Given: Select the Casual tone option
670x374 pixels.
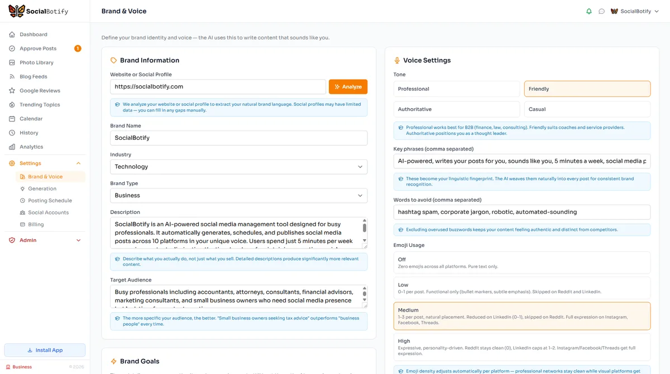Looking at the screenshot, I should click(x=587, y=109).
